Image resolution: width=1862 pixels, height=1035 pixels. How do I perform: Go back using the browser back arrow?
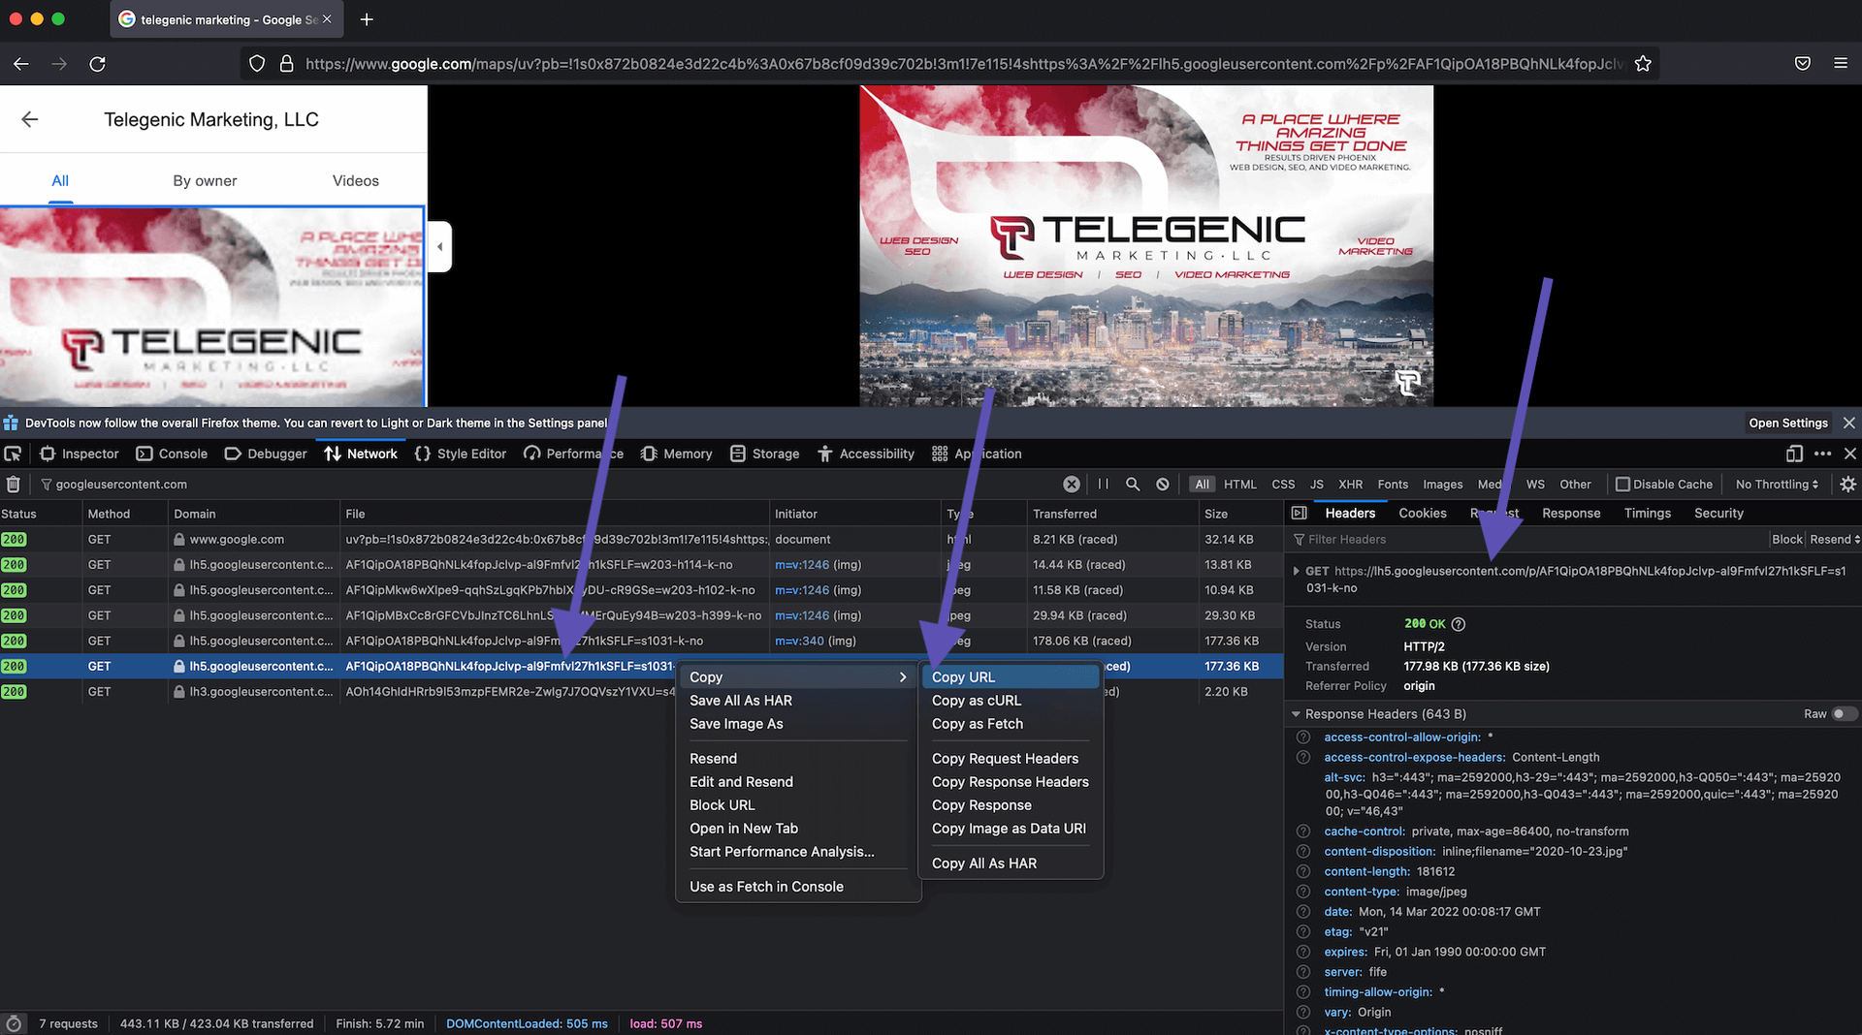(x=21, y=64)
